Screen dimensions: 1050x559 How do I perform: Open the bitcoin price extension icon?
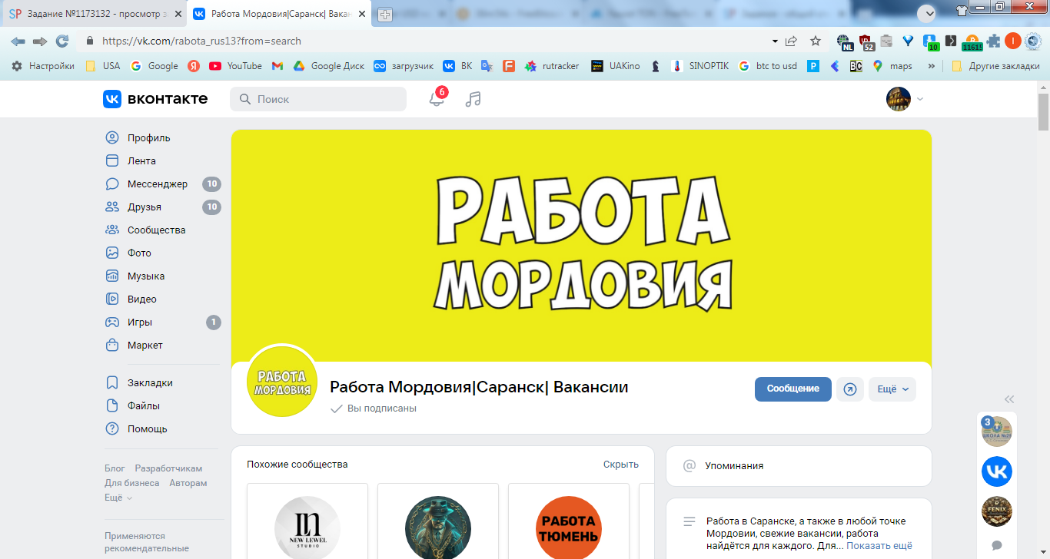click(972, 42)
